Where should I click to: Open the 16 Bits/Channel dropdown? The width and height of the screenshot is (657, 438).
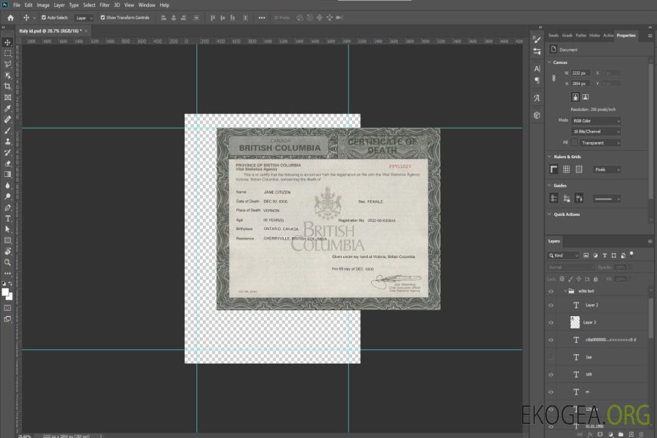click(596, 131)
